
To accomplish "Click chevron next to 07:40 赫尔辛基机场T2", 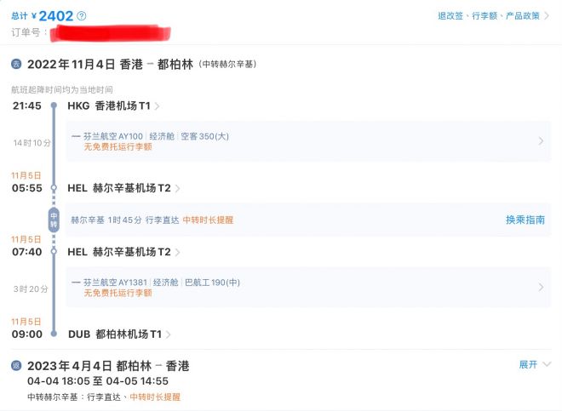I will coord(177,252).
